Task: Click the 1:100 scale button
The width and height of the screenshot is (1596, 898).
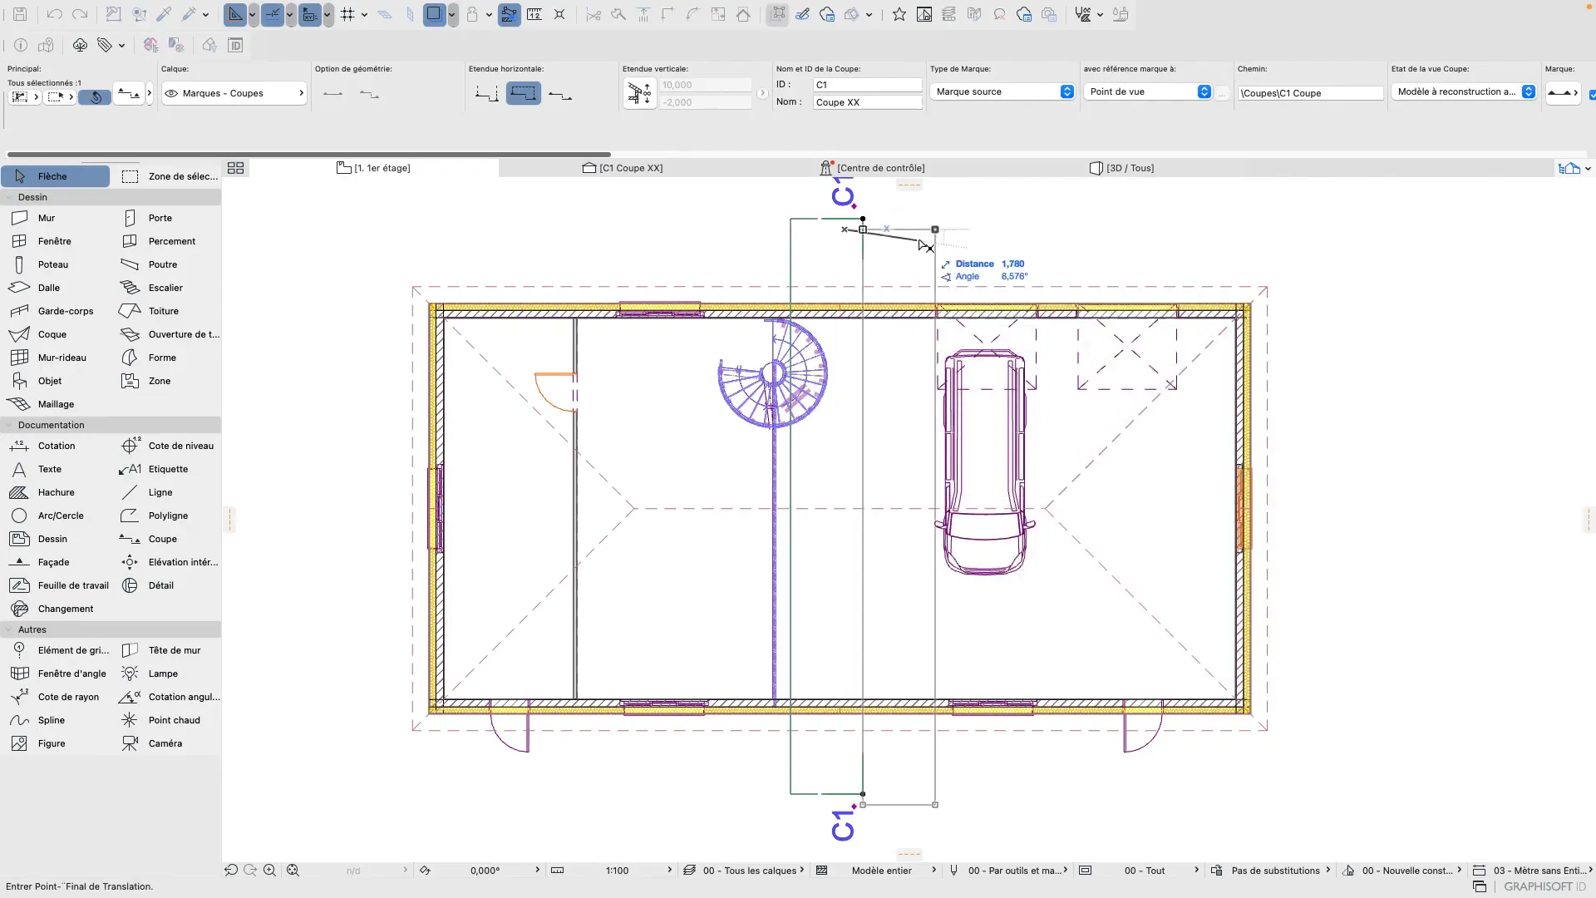Action: [x=617, y=871]
